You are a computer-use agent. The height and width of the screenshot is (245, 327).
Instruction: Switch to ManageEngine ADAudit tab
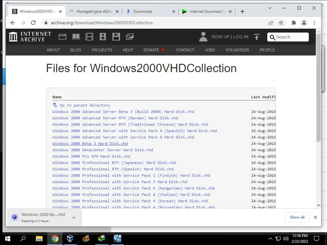(94, 11)
